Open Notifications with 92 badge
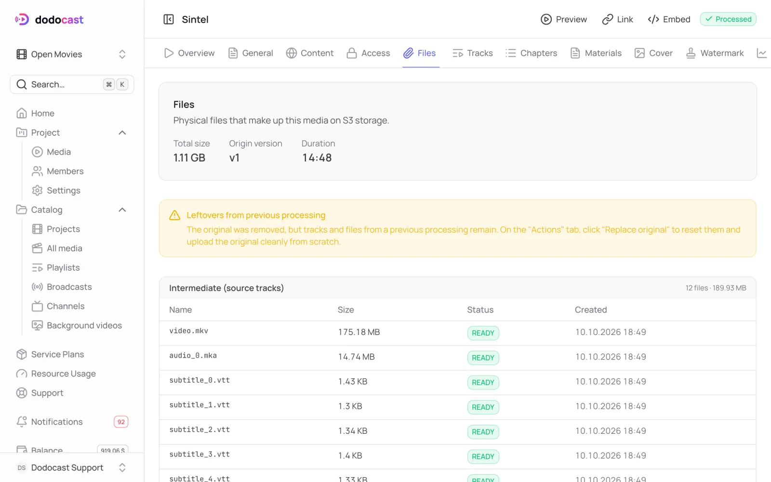771x482 pixels. coord(72,422)
